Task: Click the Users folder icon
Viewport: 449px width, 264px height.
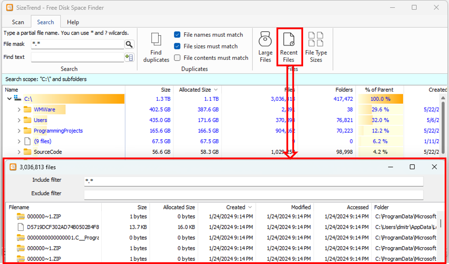Action: [28, 120]
